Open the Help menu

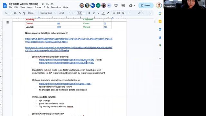[x=65, y=7]
